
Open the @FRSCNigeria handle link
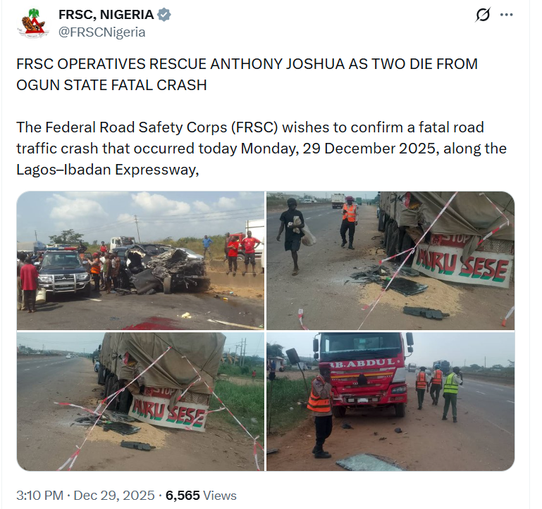(x=102, y=32)
